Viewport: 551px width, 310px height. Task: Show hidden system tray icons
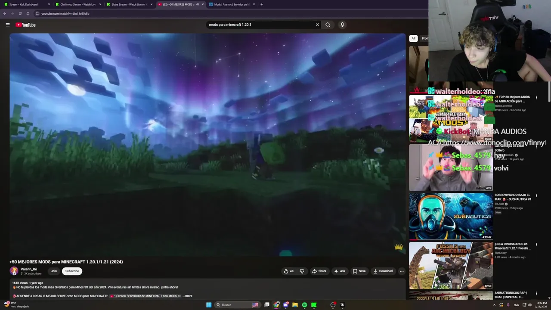coord(494,305)
